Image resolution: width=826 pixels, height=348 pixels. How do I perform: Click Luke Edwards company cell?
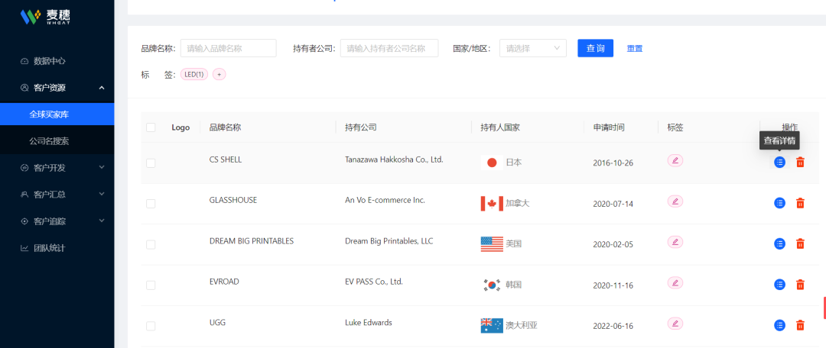[x=368, y=322]
